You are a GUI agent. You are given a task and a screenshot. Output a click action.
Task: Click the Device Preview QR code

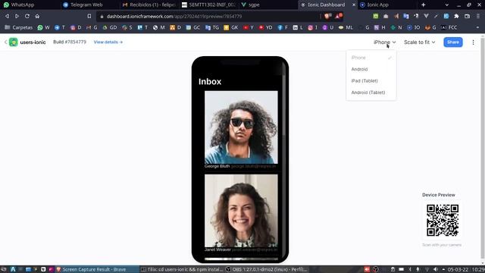click(x=443, y=221)
